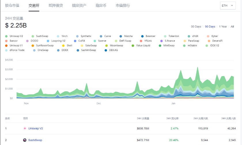Toggle SunflowerSwap in the legend
Screen dimensions: 242x145
(42, 45)
